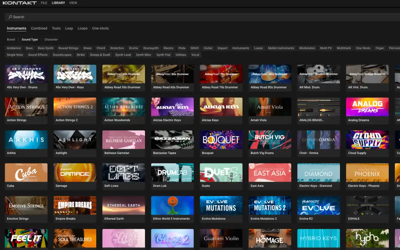This screenshot has width=400, height=250.
Task: Switch to the One-shots tab
Action: [100, 28]
